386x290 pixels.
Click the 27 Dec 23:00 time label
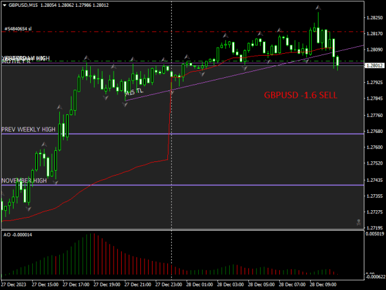click(169, 284)
